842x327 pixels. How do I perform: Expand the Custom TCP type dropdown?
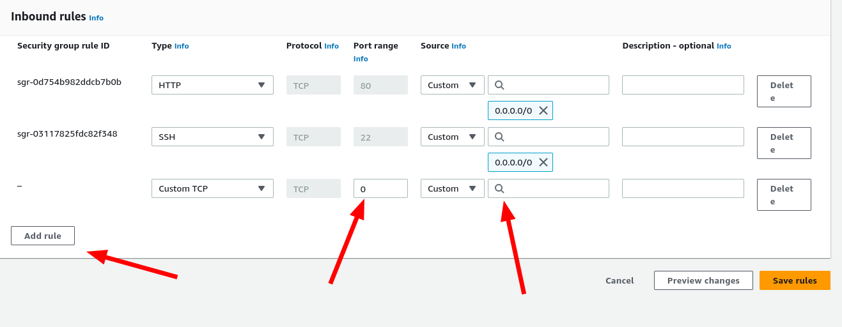tap(212, 188)
